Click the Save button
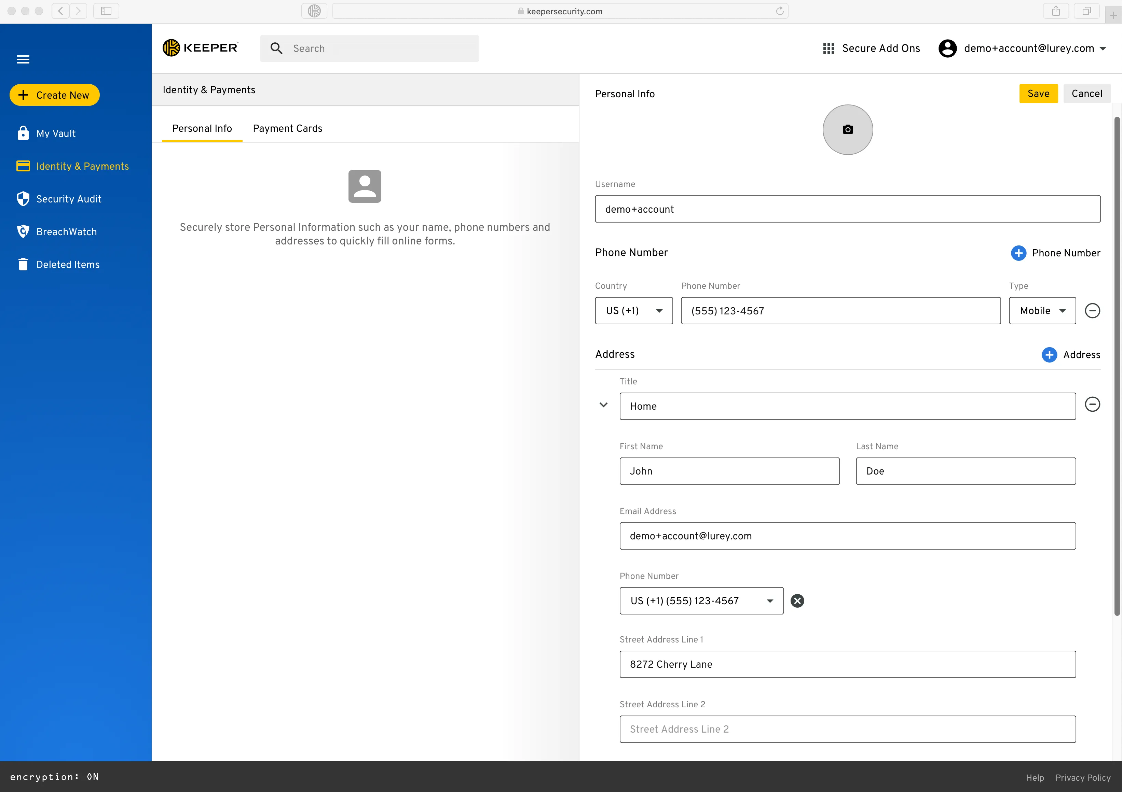The image size is (1122, 792). click(1039, 94)
